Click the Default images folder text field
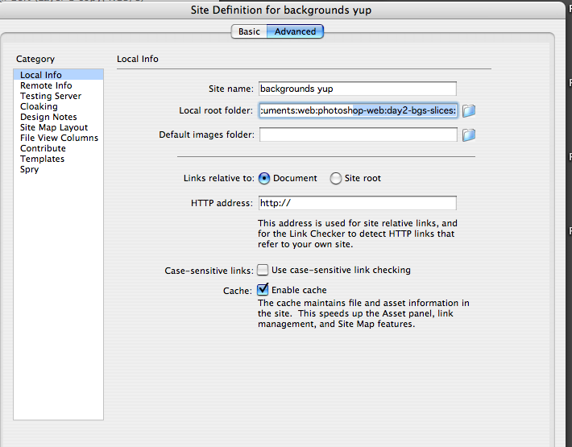This screenshot has width=572, height=447. pyautogui.click(x=358, y=135)
